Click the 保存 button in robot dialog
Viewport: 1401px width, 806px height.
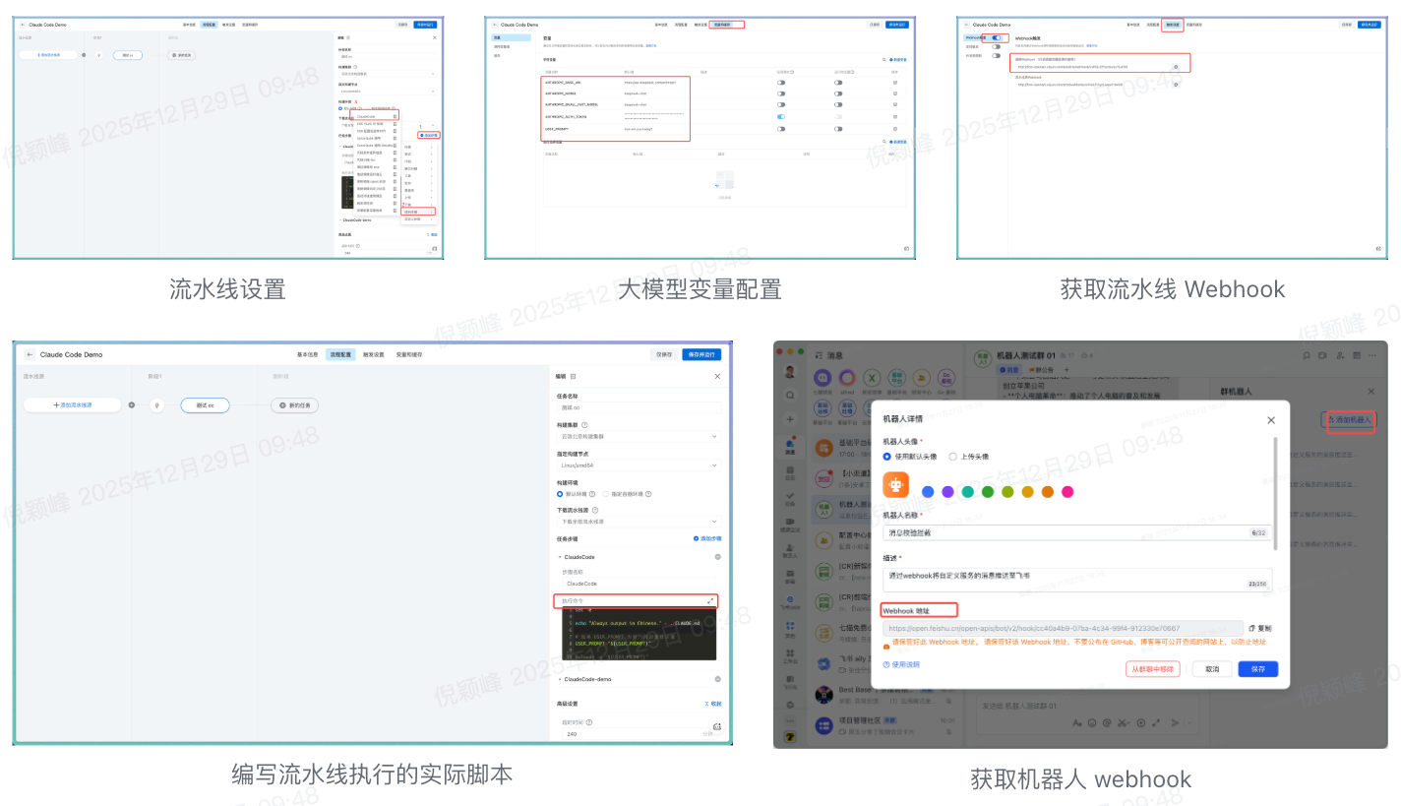[1257, 669]
